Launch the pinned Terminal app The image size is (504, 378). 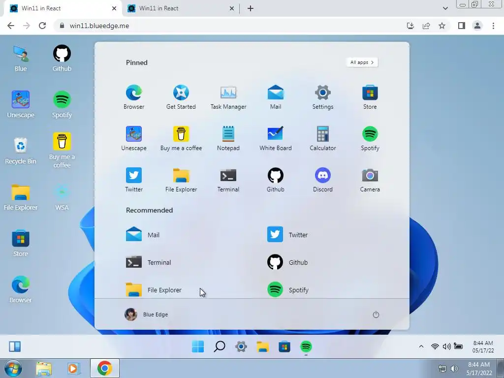point(228,180)
